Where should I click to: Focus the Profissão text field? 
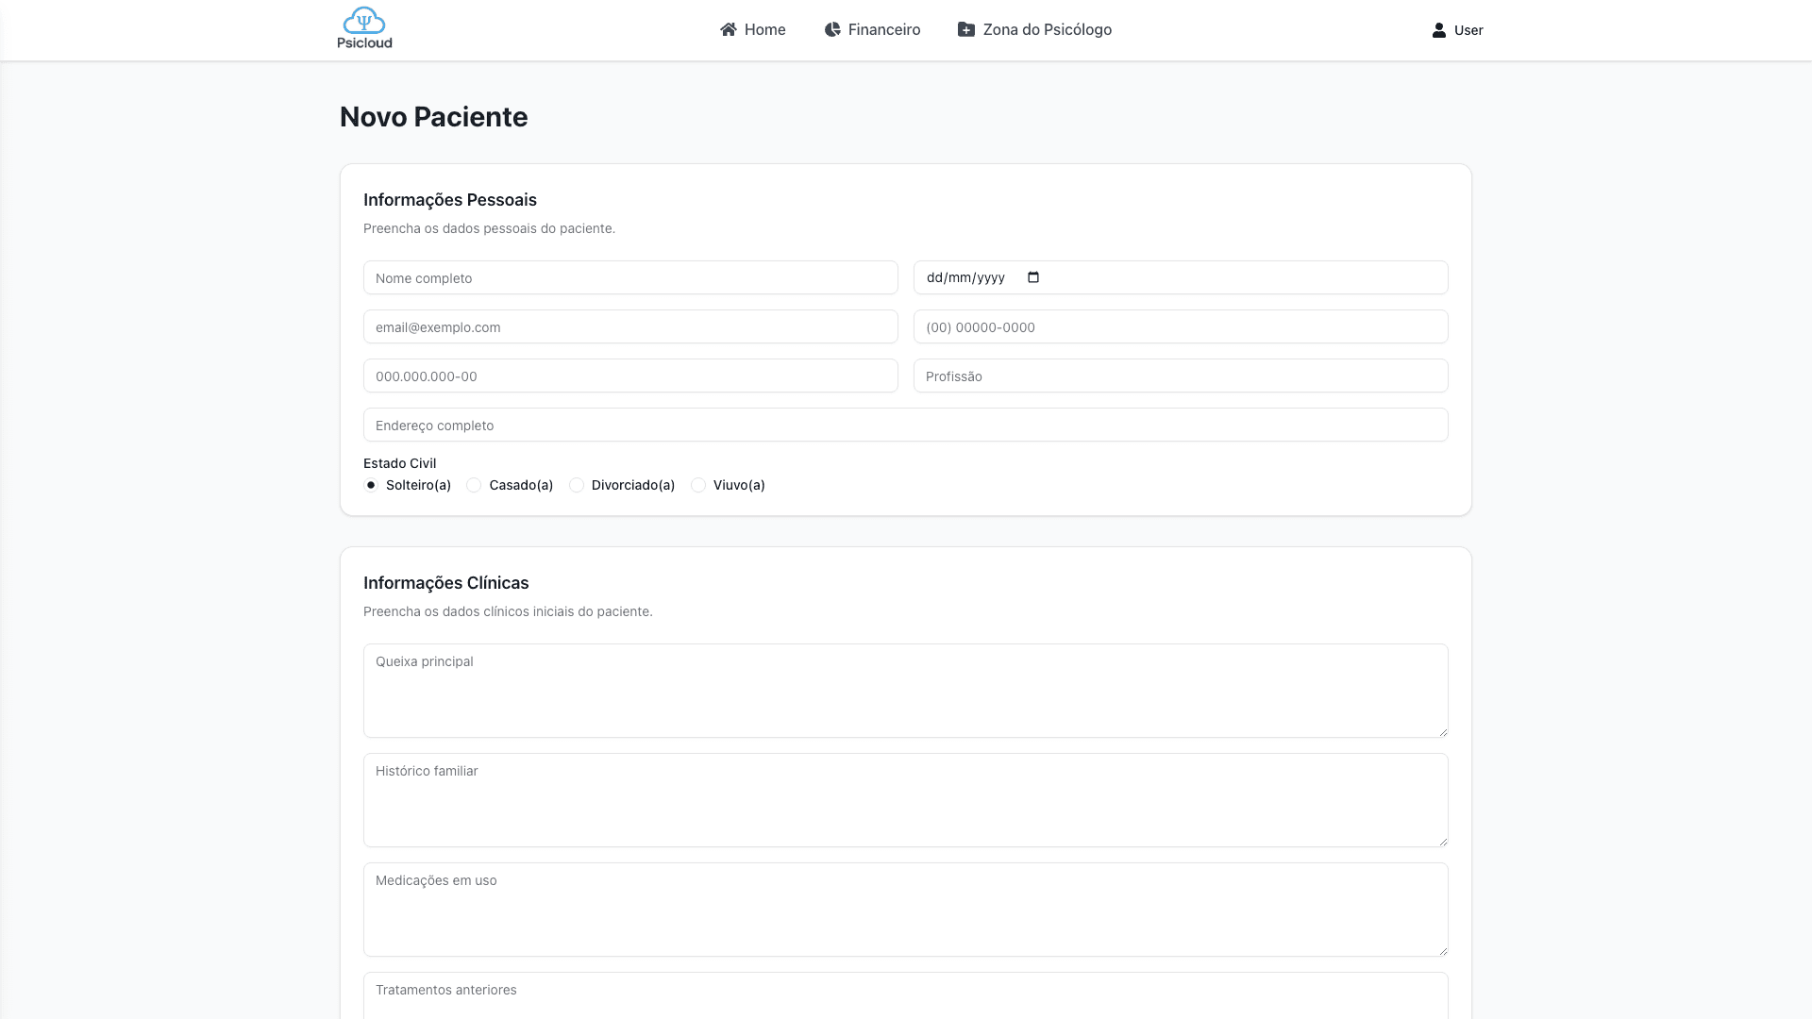click(x=1181, y=376)
